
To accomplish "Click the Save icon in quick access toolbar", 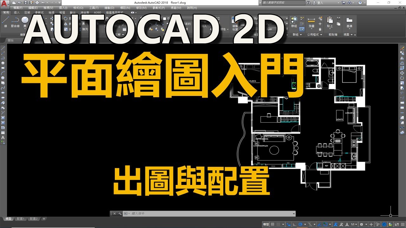I will 25,3.
